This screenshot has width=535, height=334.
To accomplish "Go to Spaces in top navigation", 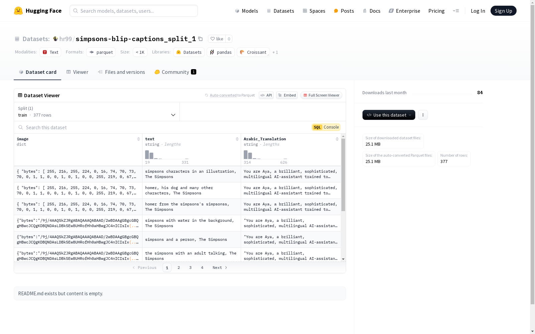I will coord(314,11).
